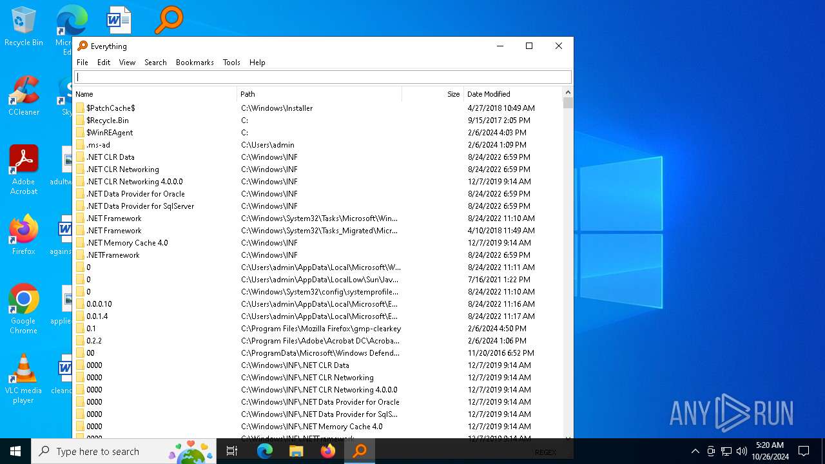Click the 11/20/2016 6:52 PM date
Viewport: 825px width, 464px height.
pos(501,353)
